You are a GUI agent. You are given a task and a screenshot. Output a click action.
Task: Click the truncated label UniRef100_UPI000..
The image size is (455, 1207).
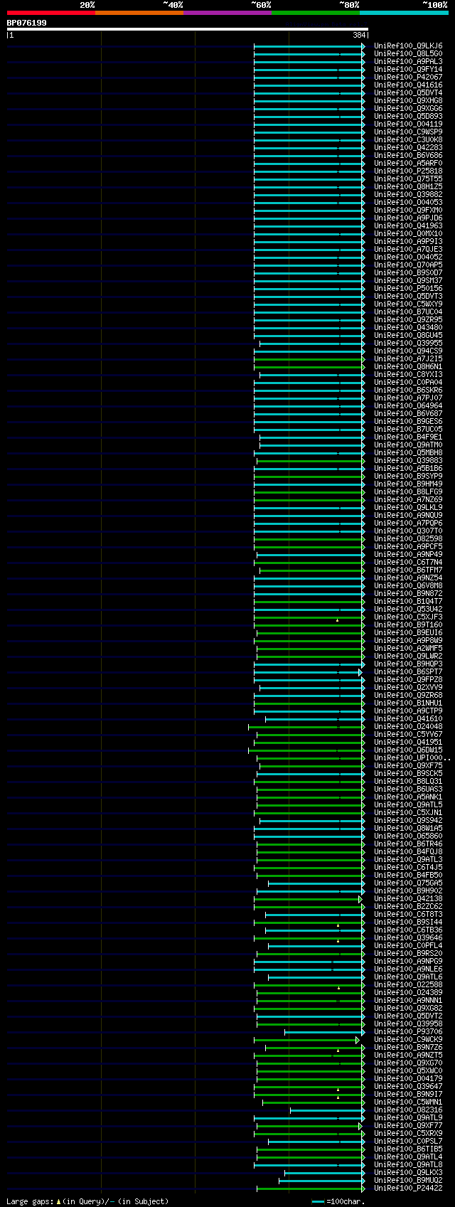(x=412, y=757)
